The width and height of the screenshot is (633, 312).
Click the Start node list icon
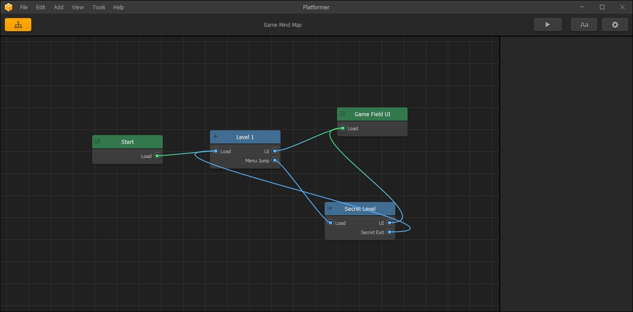point(97,142)
